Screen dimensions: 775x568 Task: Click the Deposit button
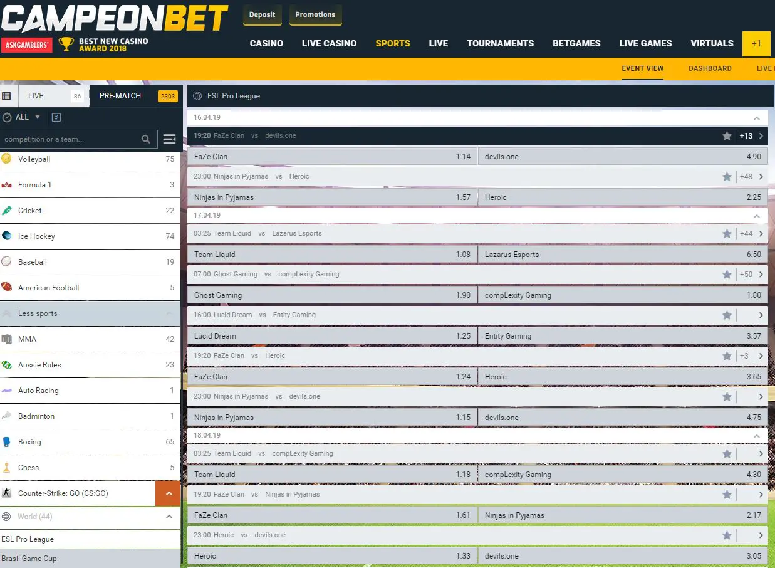262,14
